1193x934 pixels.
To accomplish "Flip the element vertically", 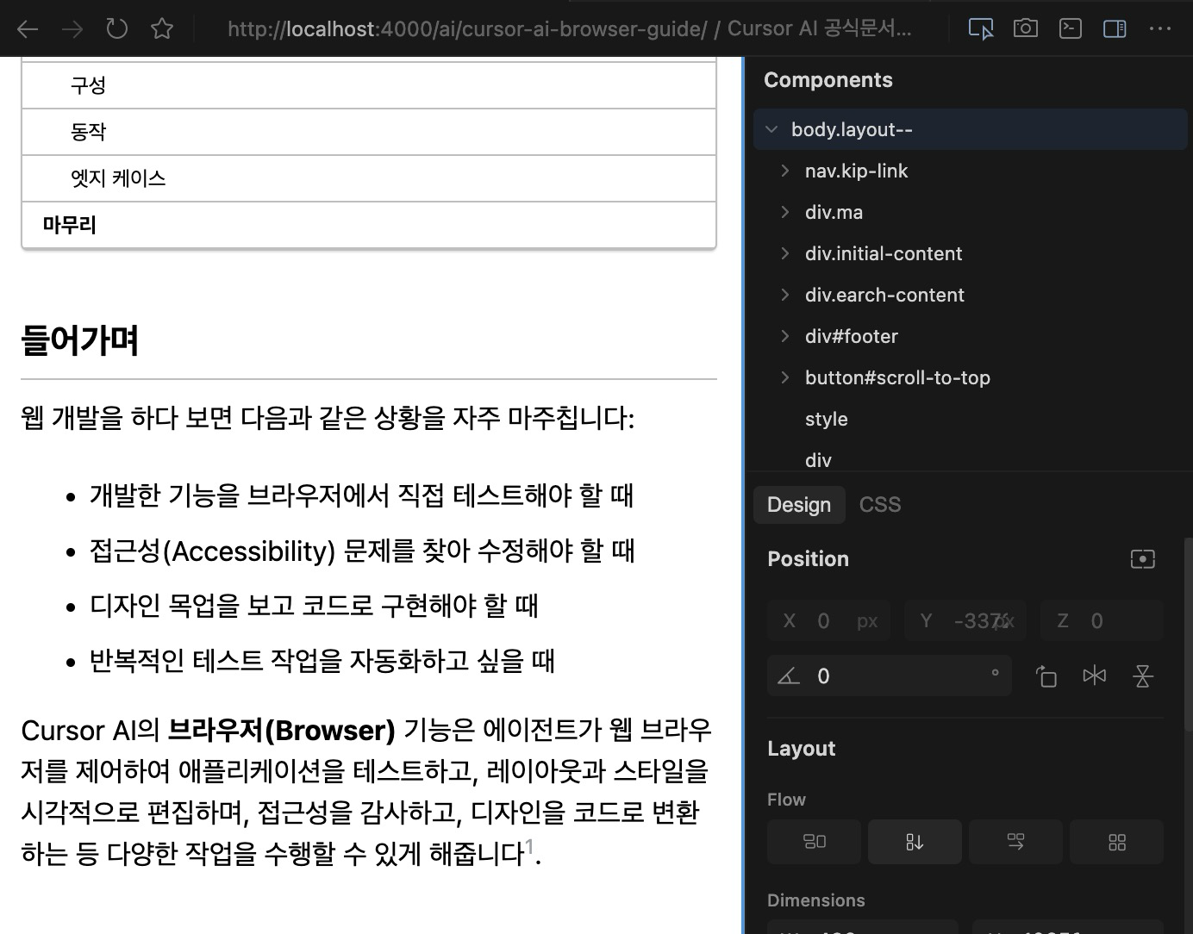I will [1143, 676].
